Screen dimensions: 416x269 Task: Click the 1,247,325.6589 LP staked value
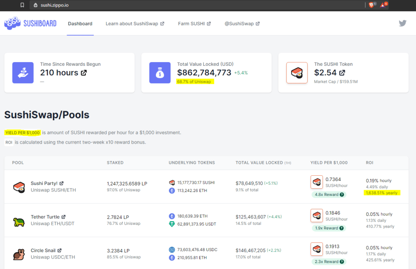[127, 184]
